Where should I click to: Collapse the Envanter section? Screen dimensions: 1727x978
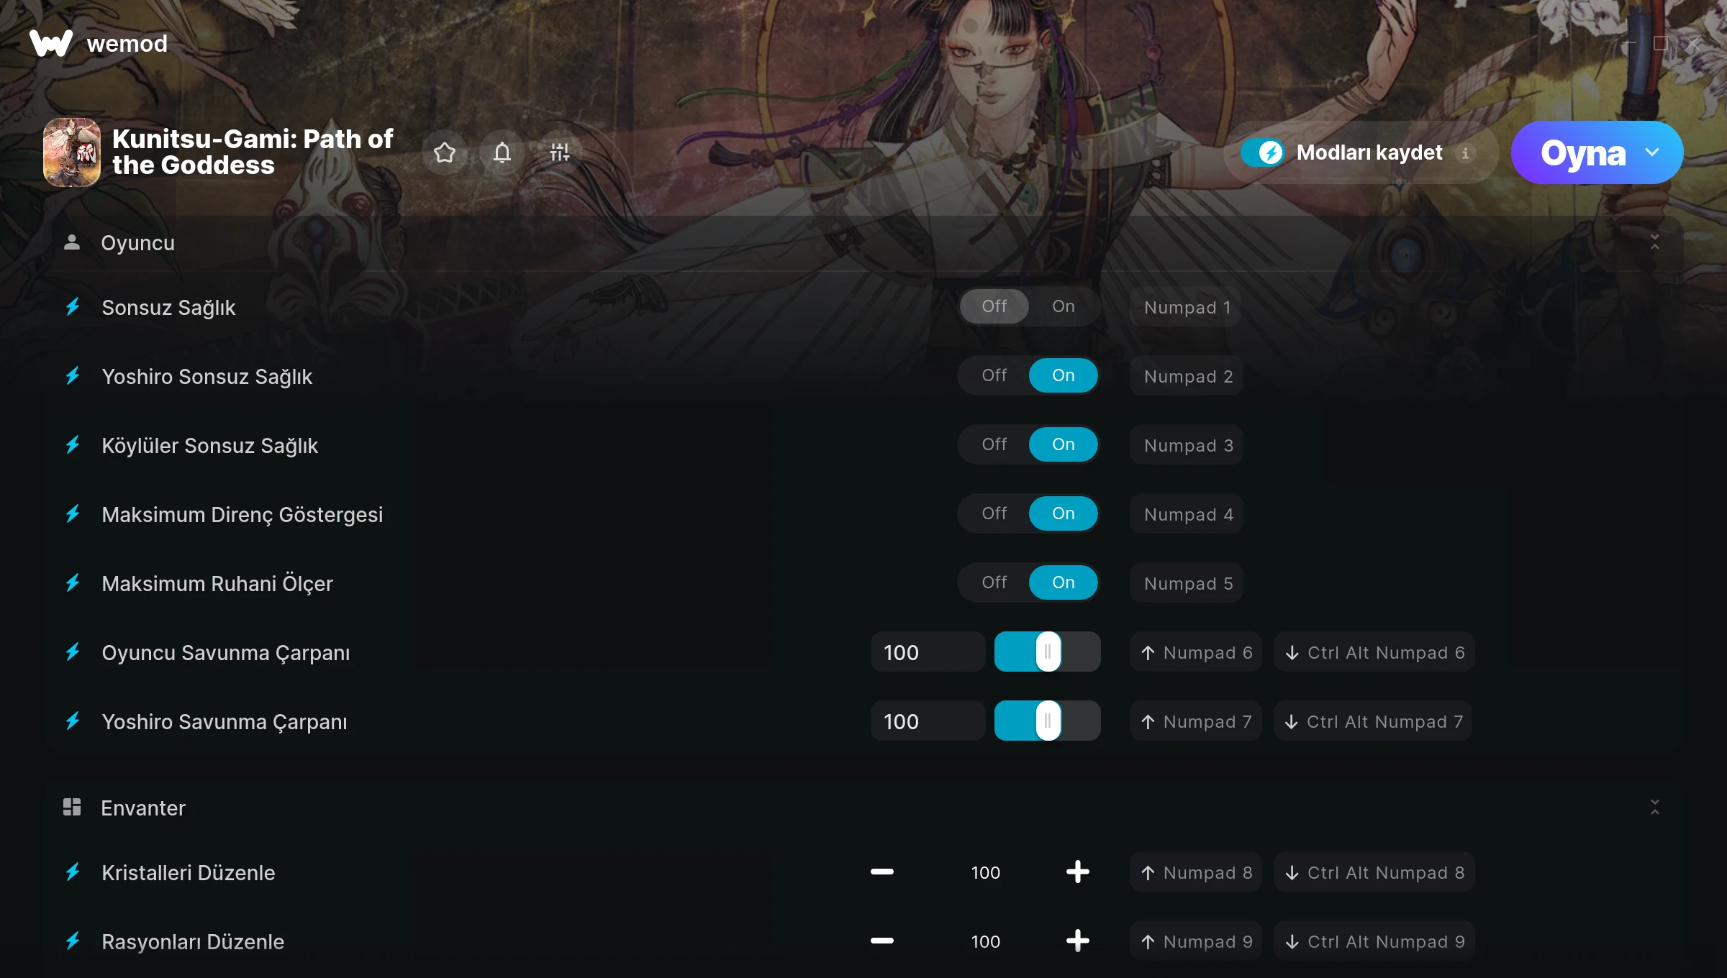[1655, 807]
